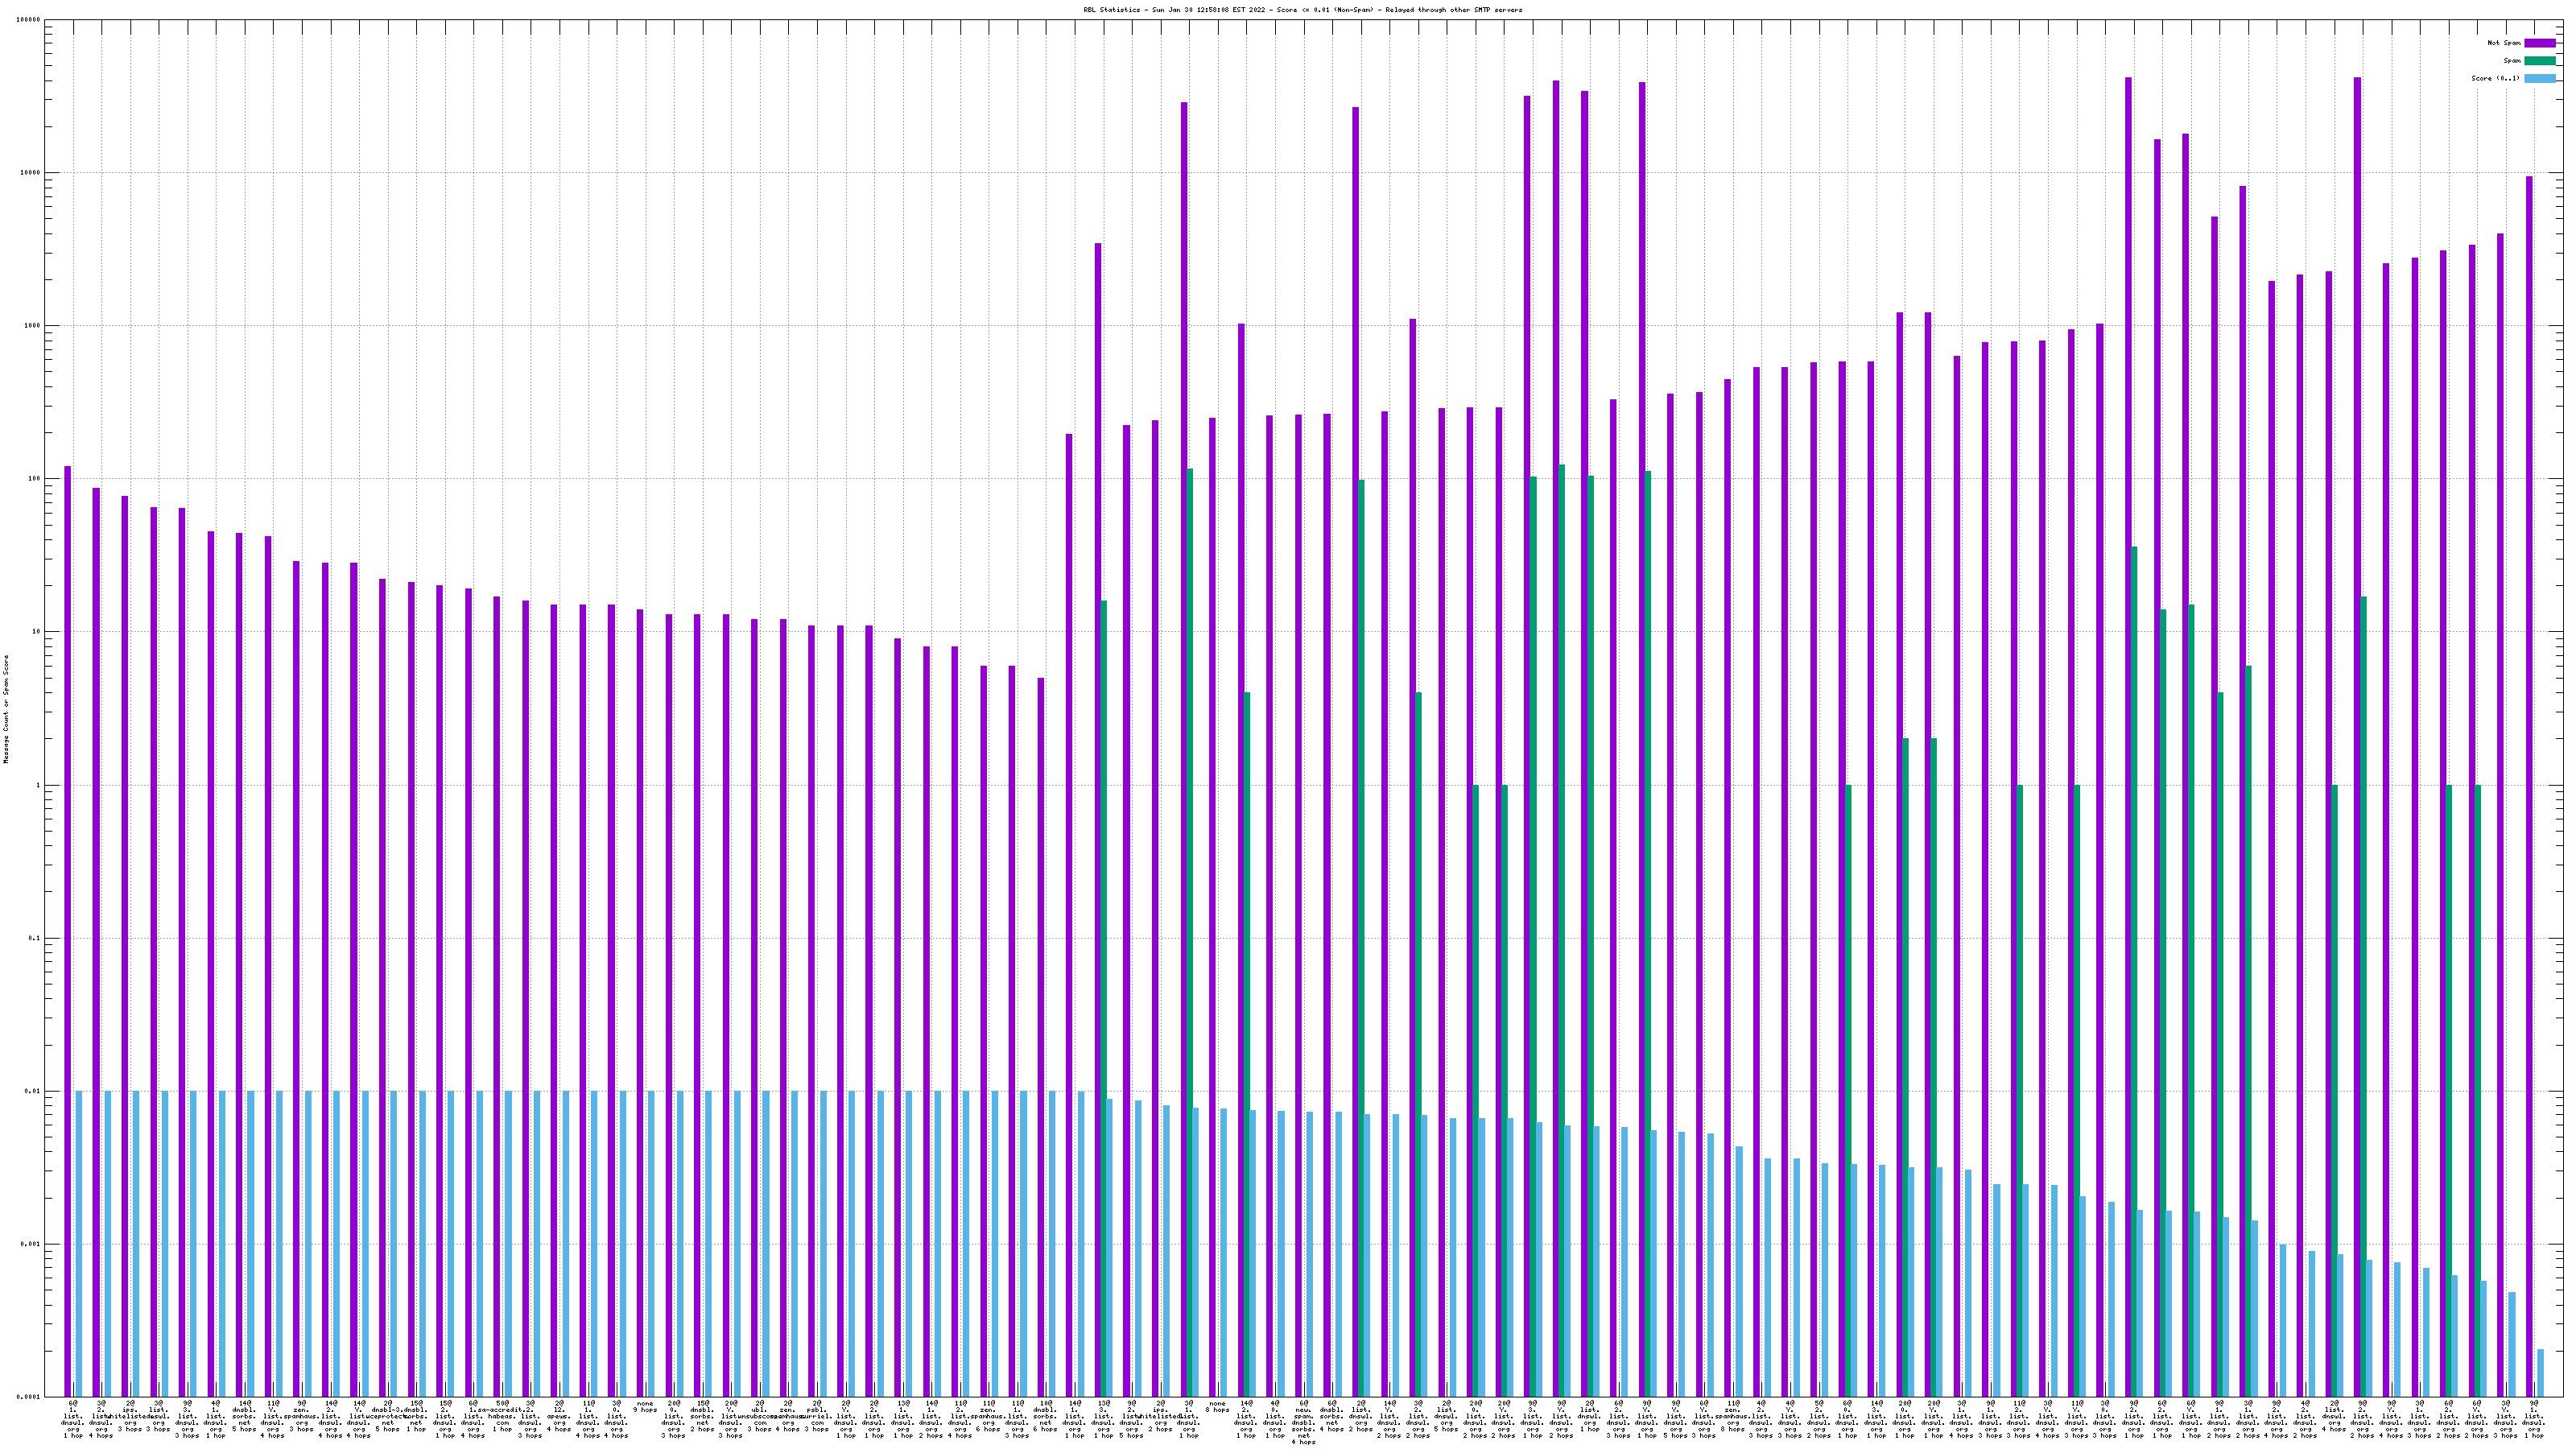Click the rightmost blue Score bar
The image size is (2576, 1449).
click(x=2540, y=1372)
